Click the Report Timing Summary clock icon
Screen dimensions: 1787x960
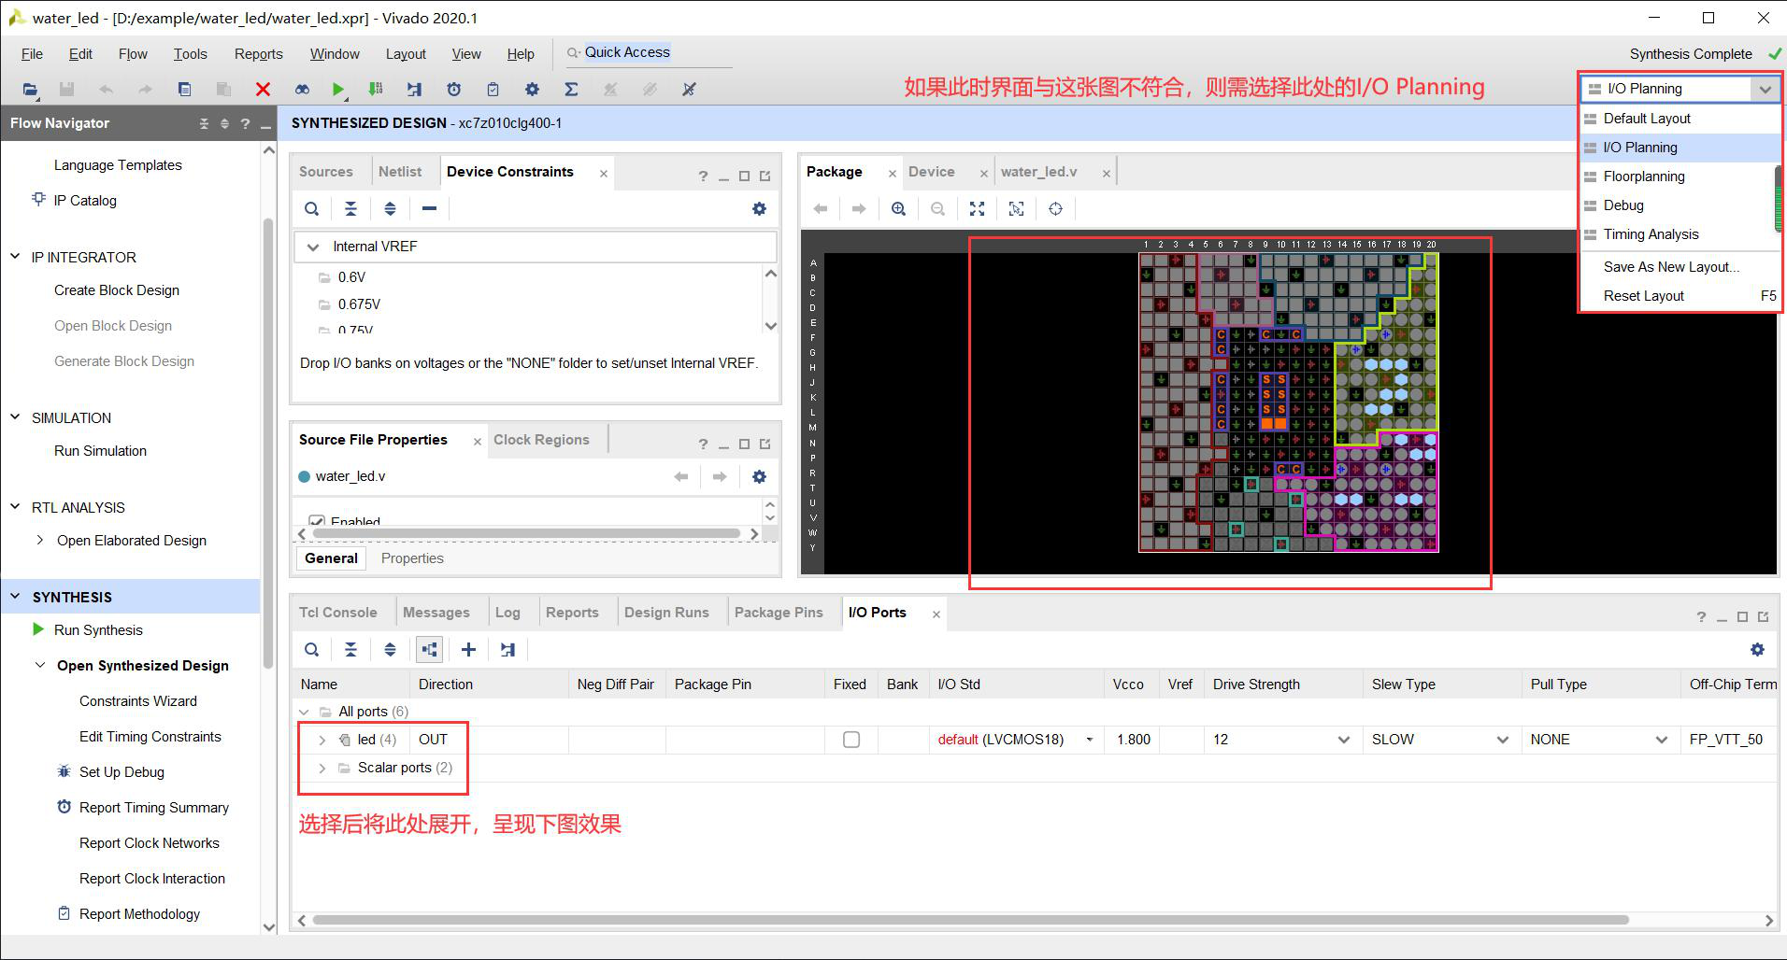pos(64,807)
